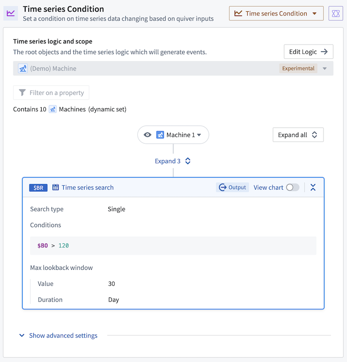Open the Time series Condition dropdown
This screenshot has width=347, height=362.
click(276, 13)
